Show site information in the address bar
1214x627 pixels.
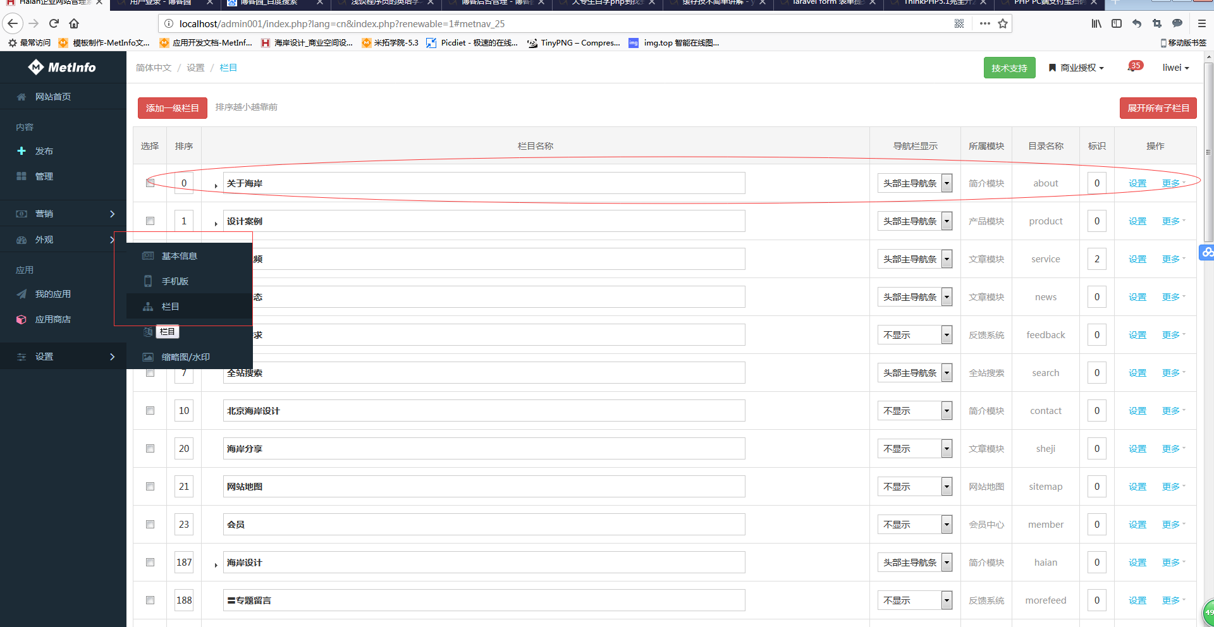[169, 24]
